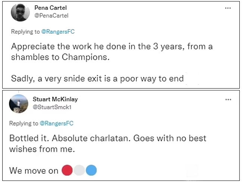Click the red circle emoji

click(x=68, y=170)
